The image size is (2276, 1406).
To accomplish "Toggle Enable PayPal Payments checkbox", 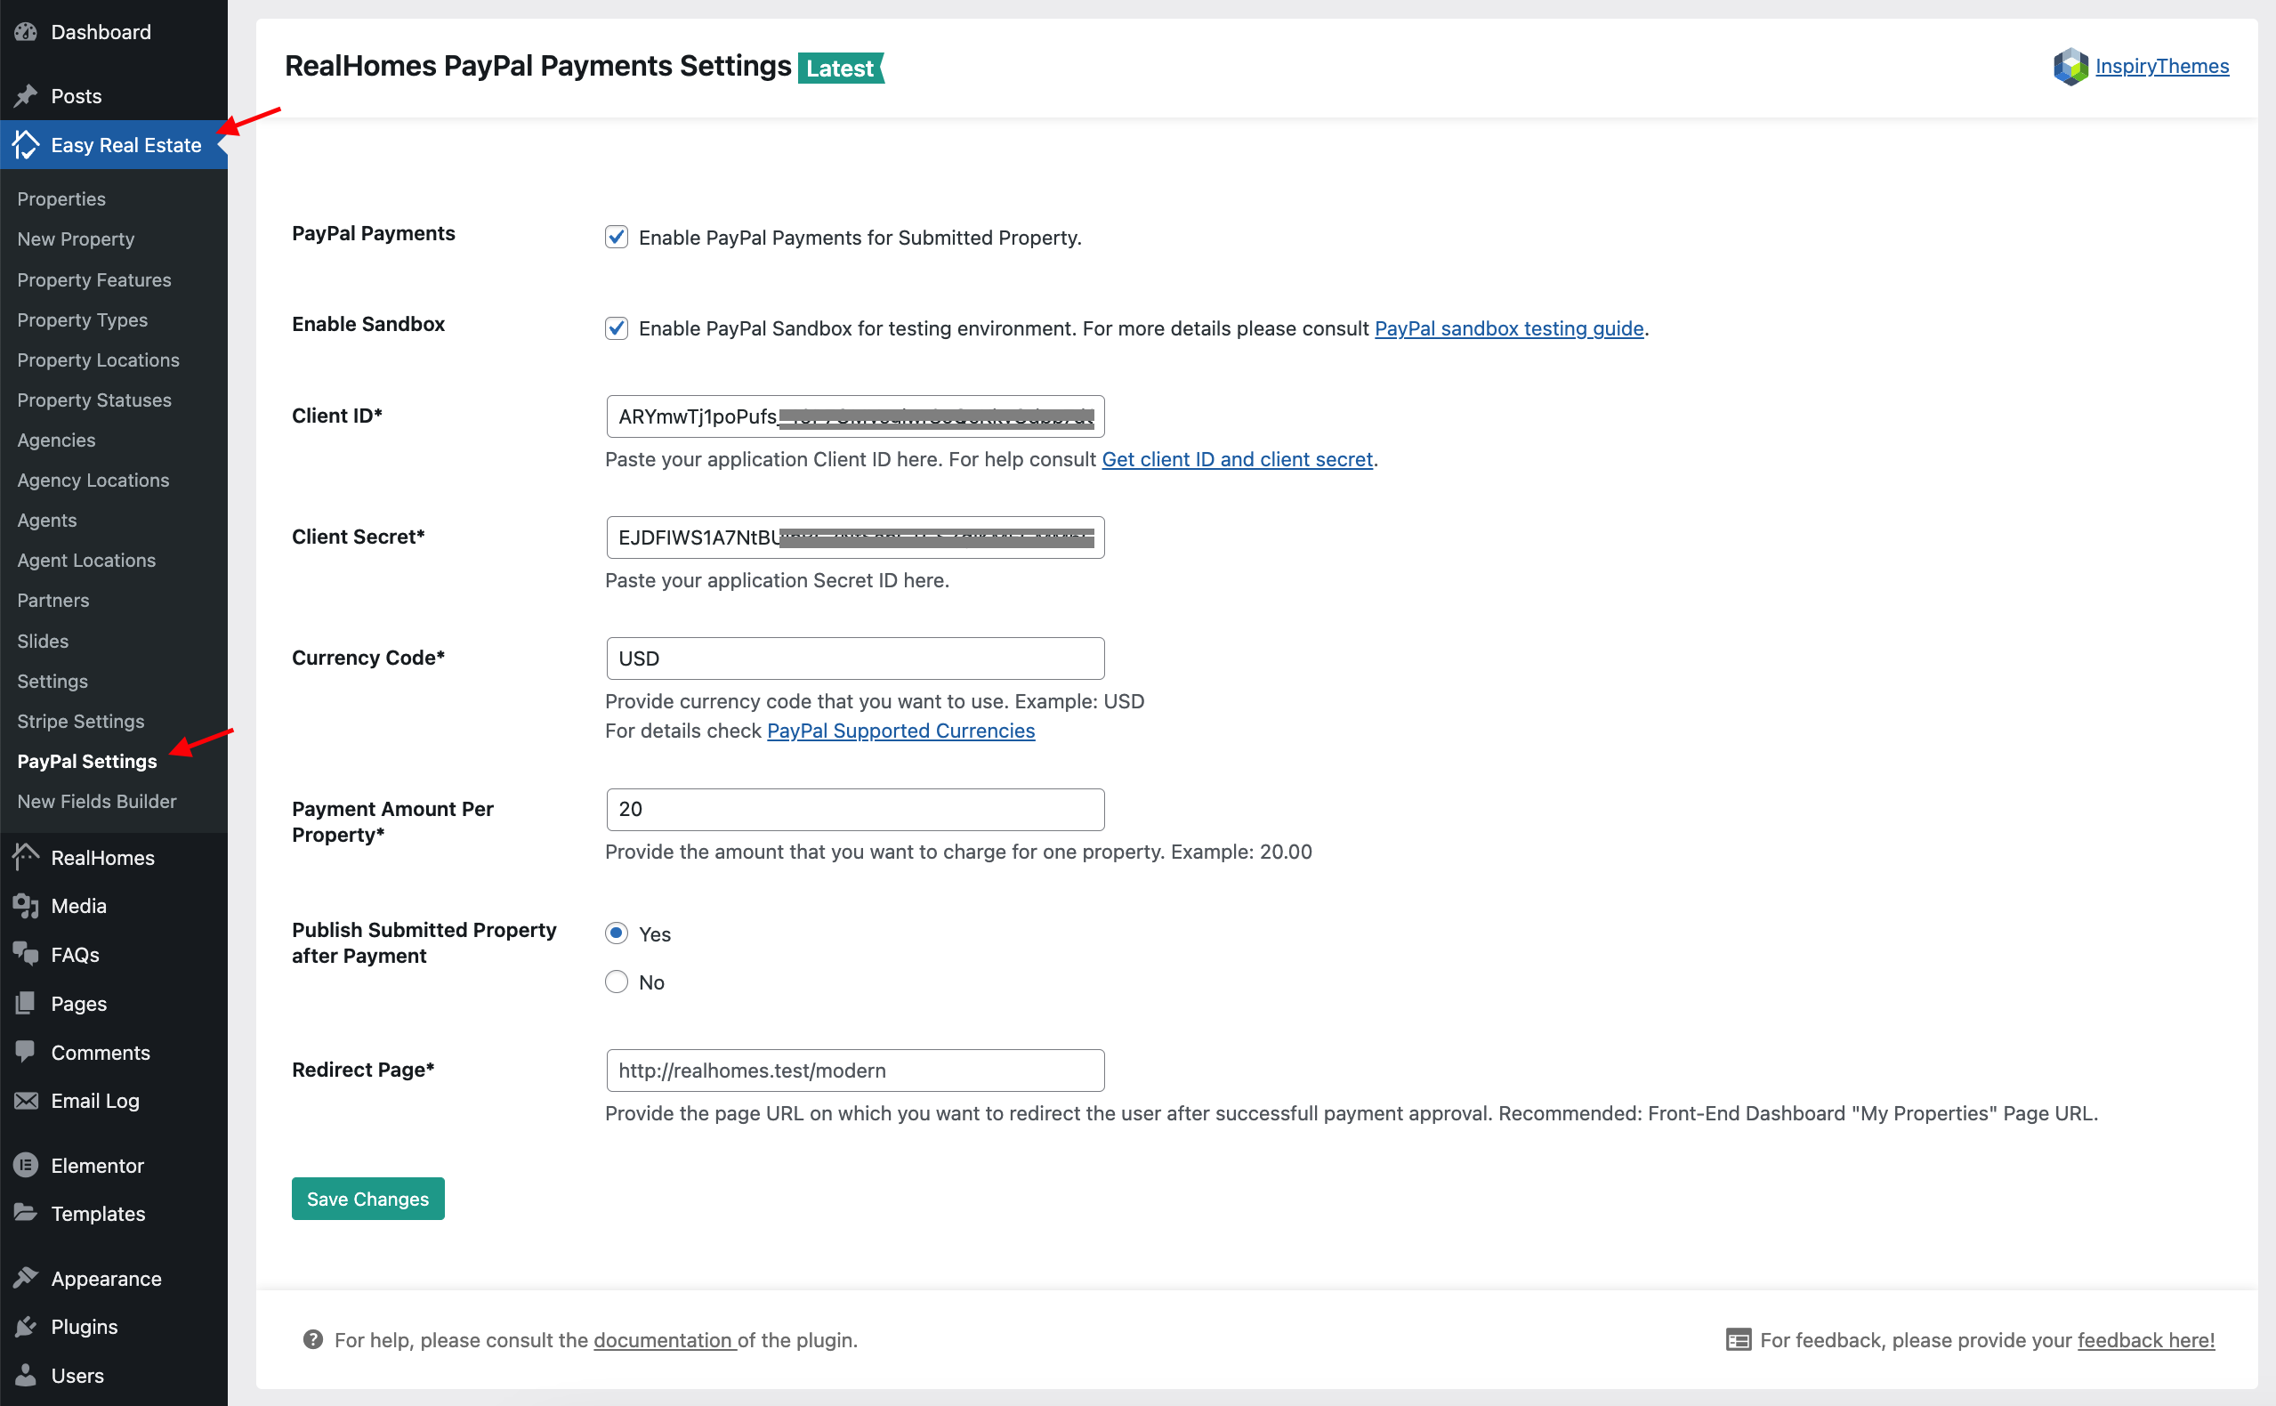I will coord(617,237).
